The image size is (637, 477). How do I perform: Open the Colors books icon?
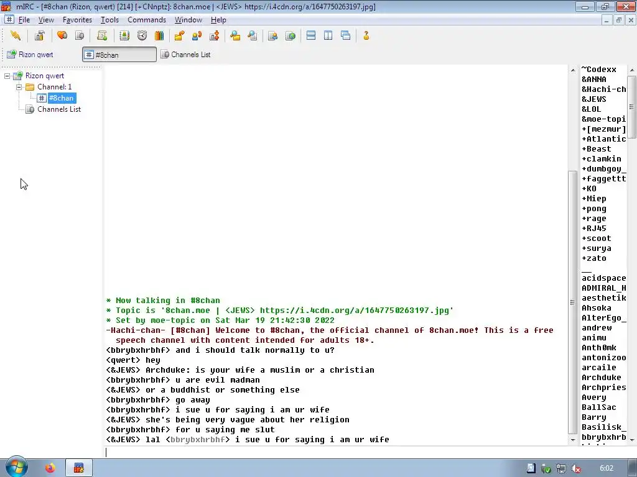pos(159,35)
